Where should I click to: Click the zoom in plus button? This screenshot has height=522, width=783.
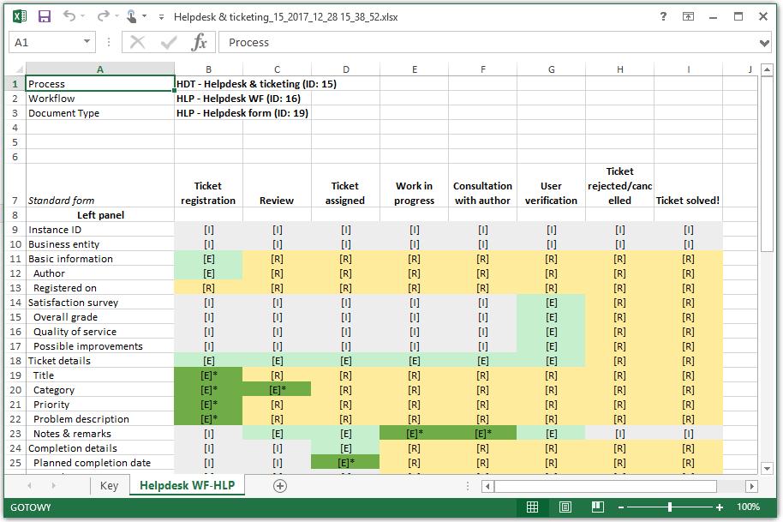click(x=719, y=507)
